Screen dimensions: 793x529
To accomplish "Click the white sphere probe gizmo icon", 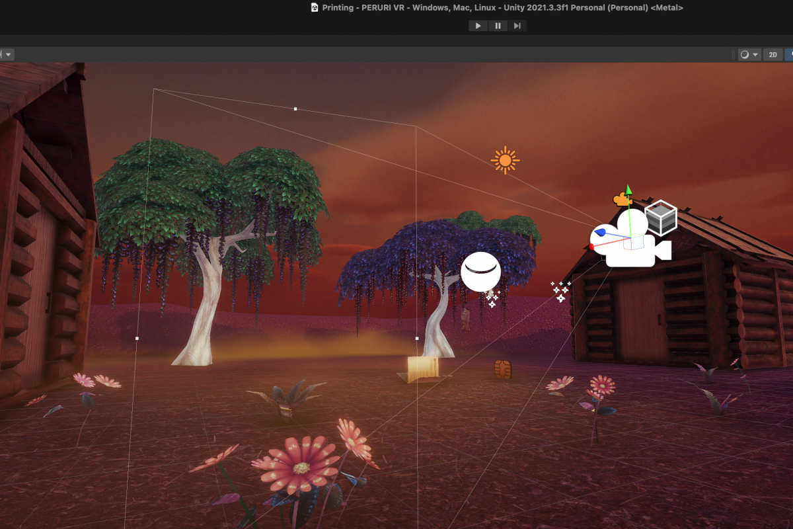I will 480,272.
